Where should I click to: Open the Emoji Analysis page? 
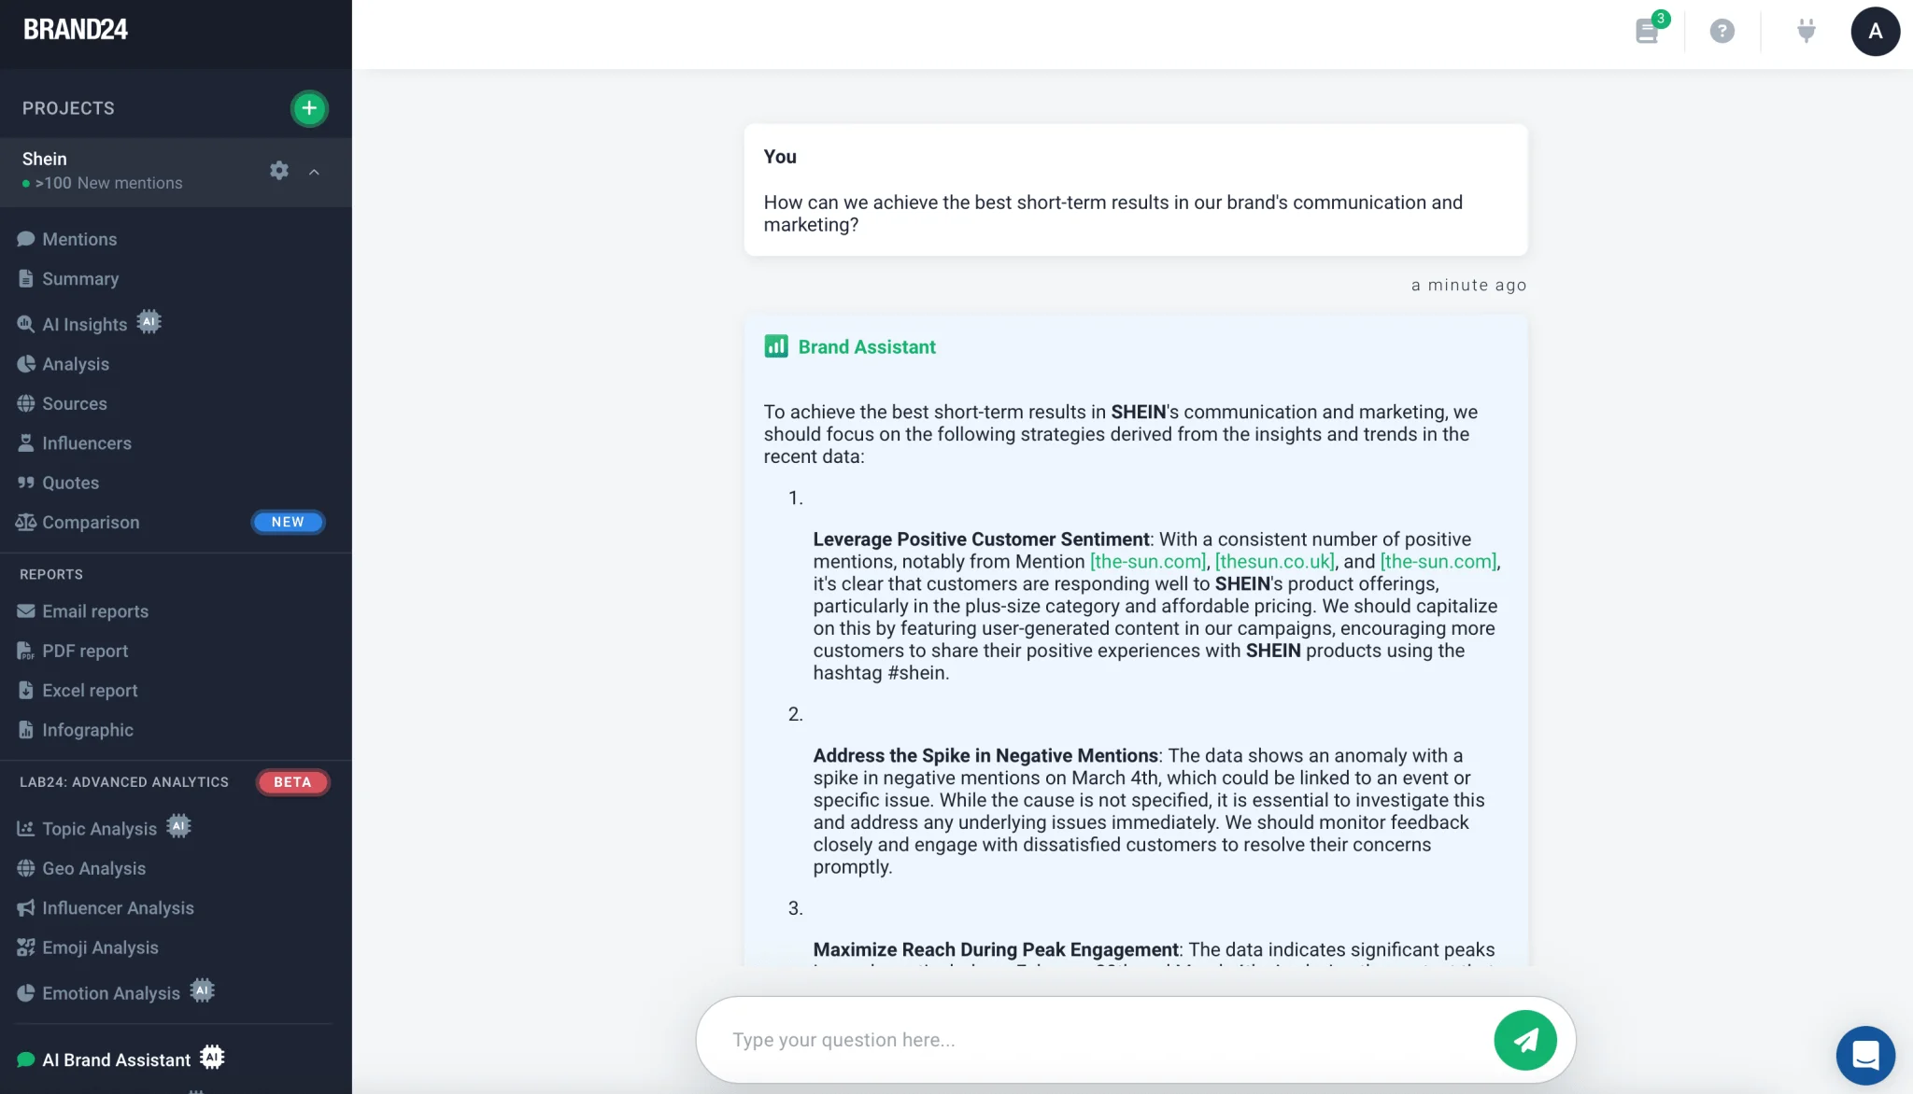[x=100, y=948]
